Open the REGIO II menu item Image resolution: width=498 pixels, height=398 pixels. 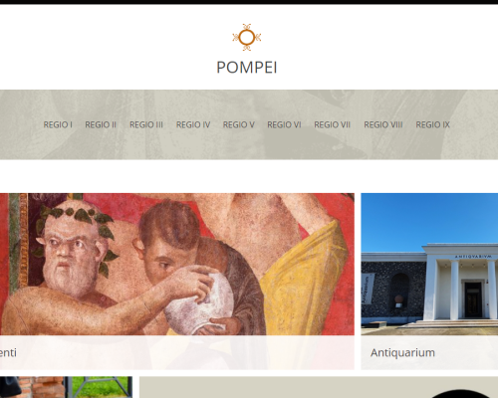[x=101, y=124]
